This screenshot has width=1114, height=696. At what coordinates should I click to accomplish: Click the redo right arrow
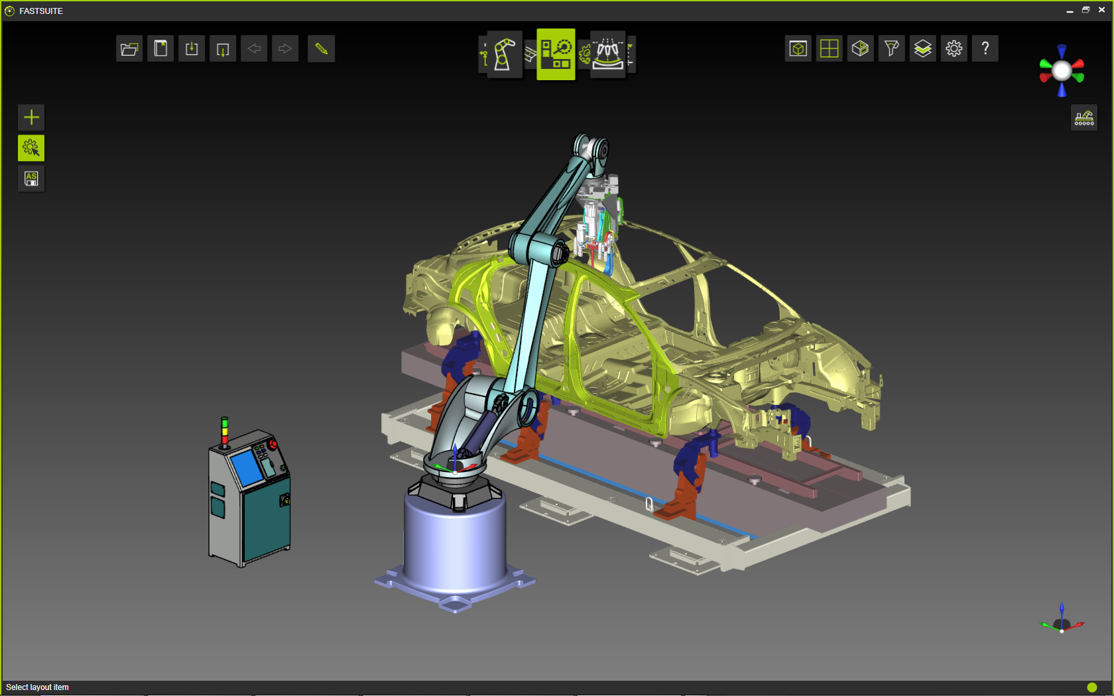pos(285,49)
